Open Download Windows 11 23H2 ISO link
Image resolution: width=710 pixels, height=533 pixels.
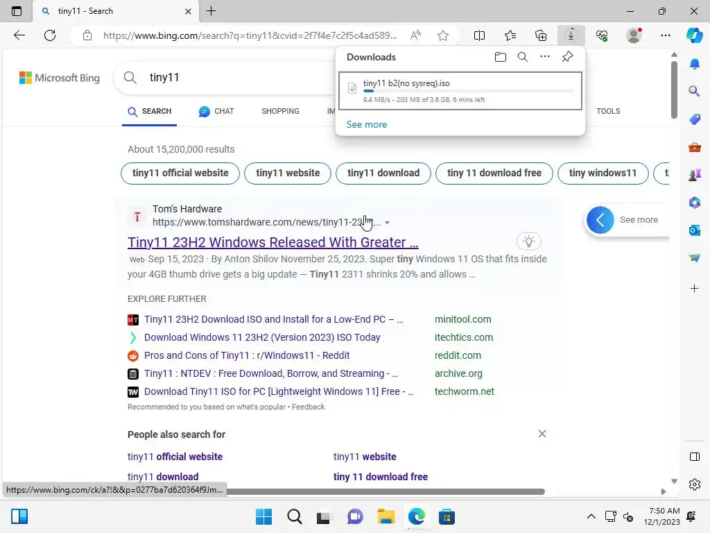pos(262,337)
